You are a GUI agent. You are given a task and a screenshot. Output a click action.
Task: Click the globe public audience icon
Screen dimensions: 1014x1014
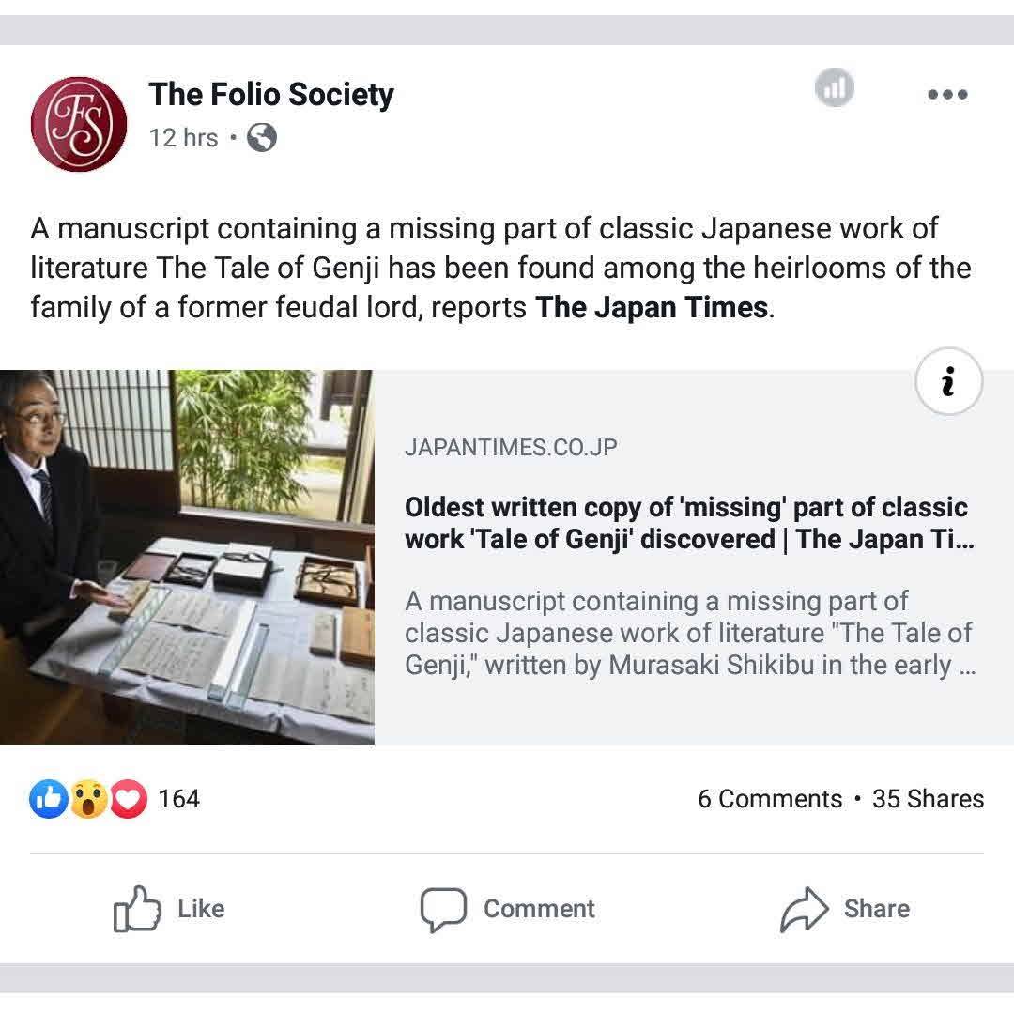[262, 139]
